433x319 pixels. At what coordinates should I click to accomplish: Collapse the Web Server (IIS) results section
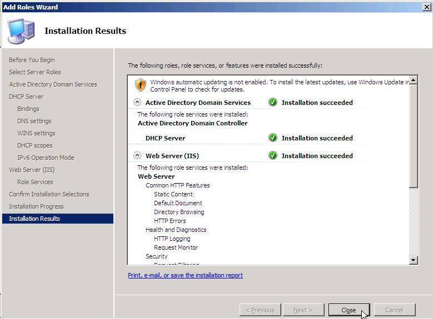point(137,156)
